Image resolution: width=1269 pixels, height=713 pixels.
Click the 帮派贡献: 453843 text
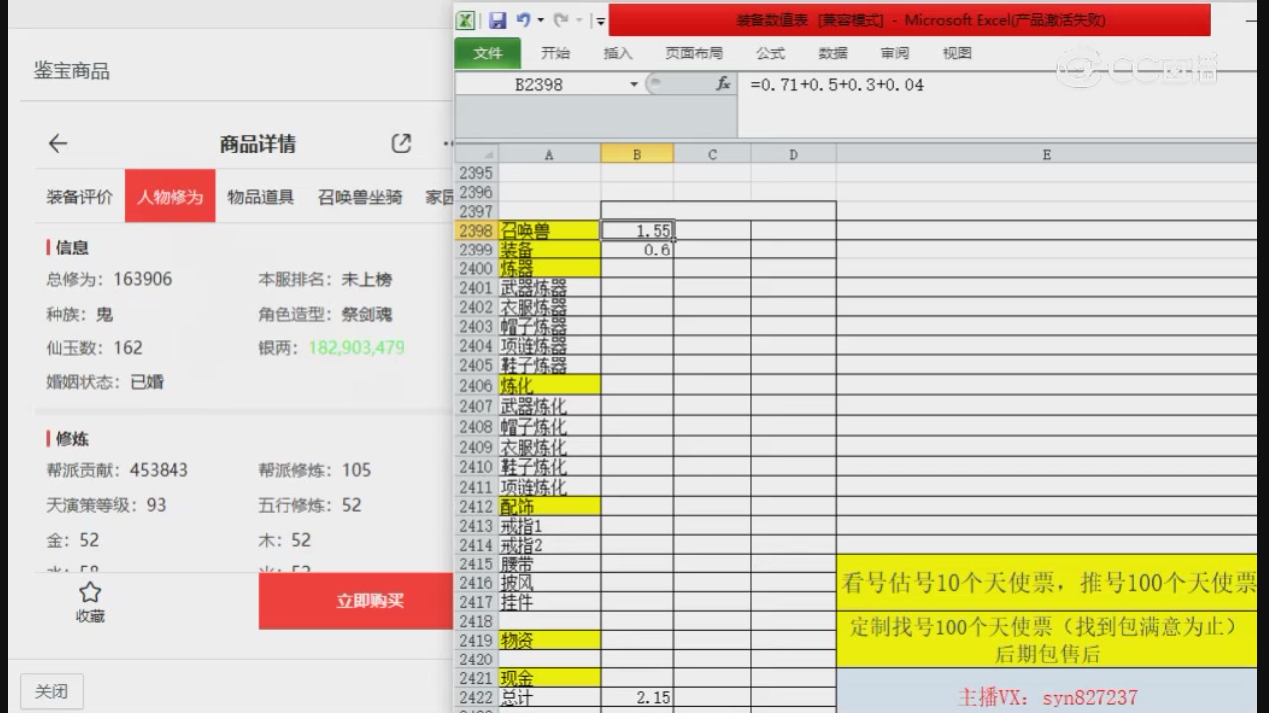[117, 470]
